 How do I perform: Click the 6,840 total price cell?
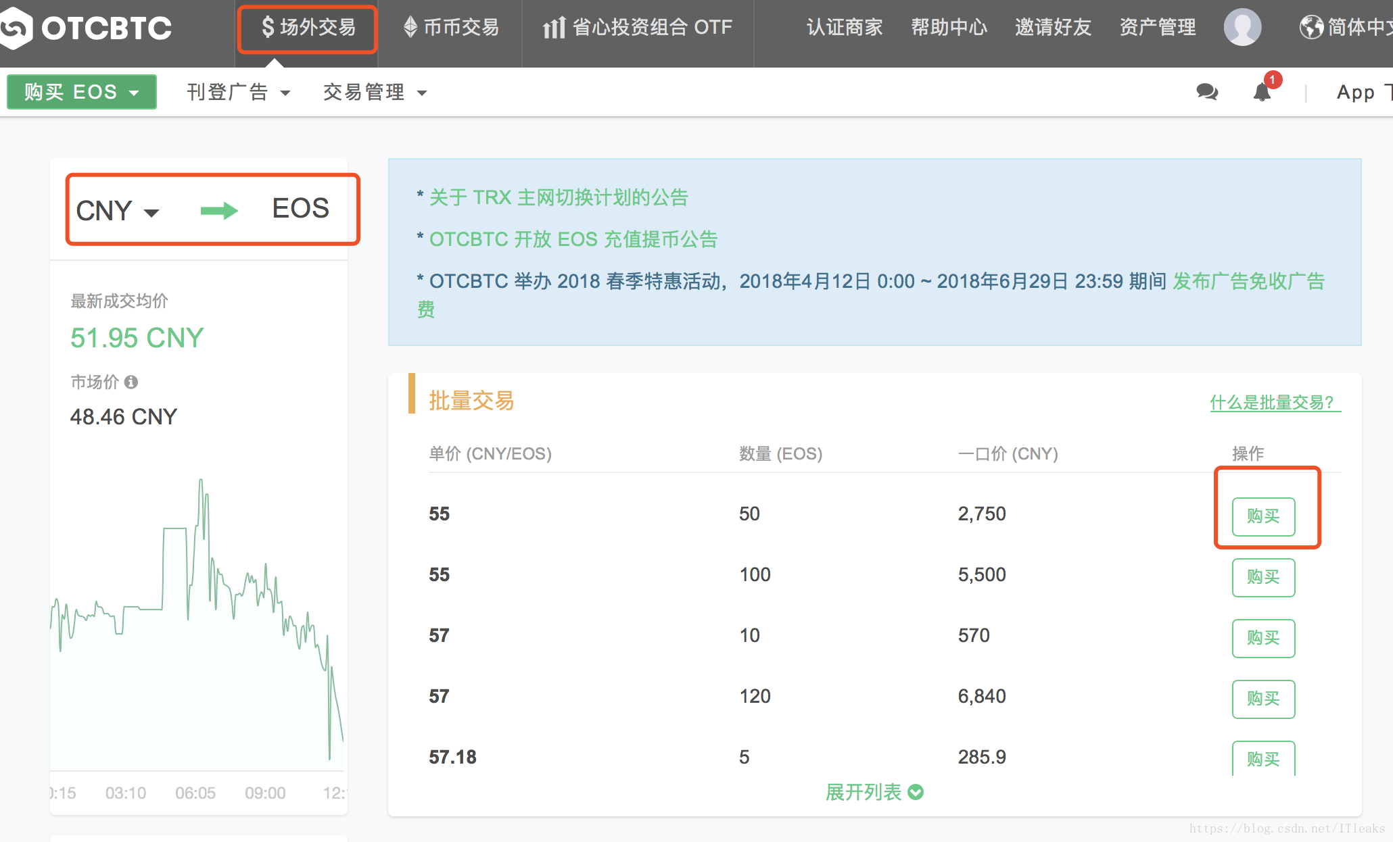coord(982,696)
